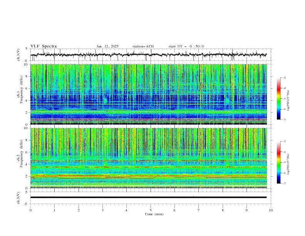The height and width of the screenshot is (236, 305).
Task: Click the '-7' label on ch.2 colorbar
Action: point(284,183)
